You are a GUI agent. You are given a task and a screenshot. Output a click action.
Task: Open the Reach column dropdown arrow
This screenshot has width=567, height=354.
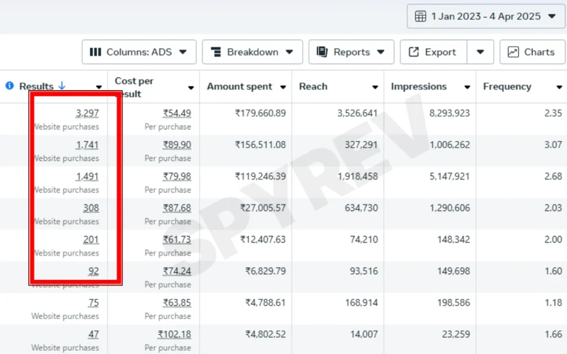[375, 87]
